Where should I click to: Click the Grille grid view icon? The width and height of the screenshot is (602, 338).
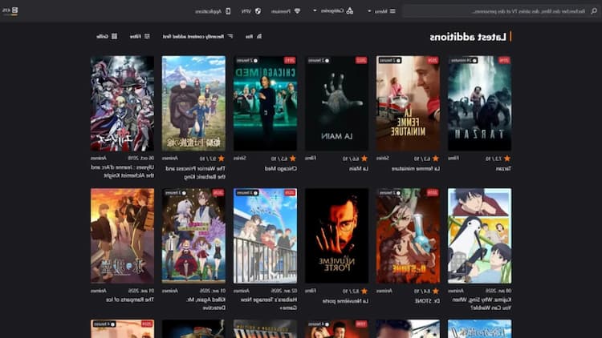[115, 36]
